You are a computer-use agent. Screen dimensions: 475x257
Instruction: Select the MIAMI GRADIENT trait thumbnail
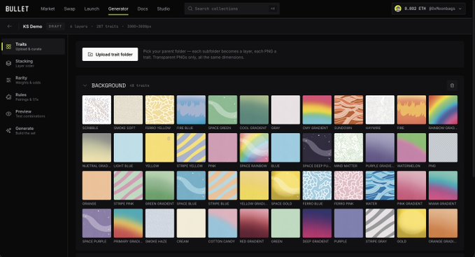(444, 186)
